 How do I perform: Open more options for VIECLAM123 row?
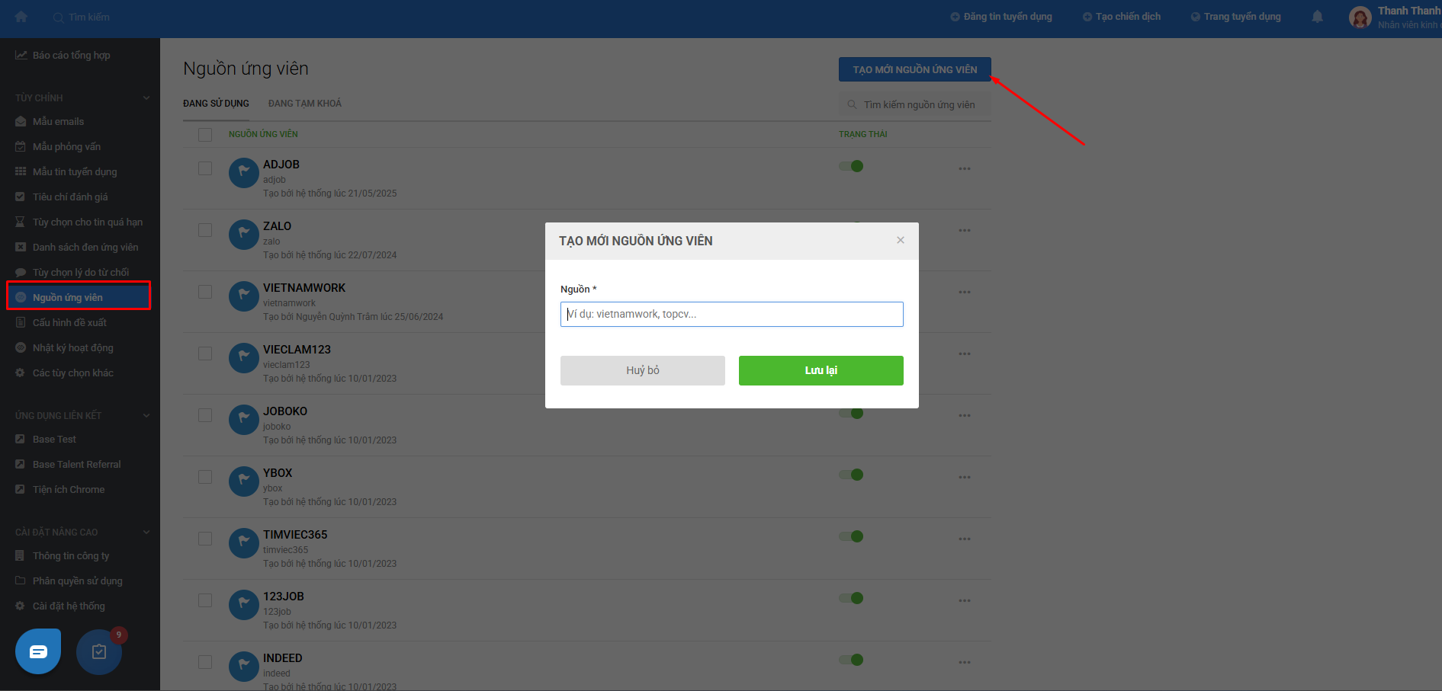[965, 353]
